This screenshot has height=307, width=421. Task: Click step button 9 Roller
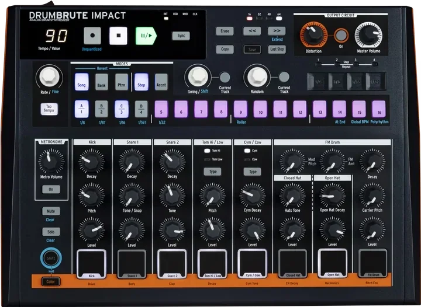[240, 109]
